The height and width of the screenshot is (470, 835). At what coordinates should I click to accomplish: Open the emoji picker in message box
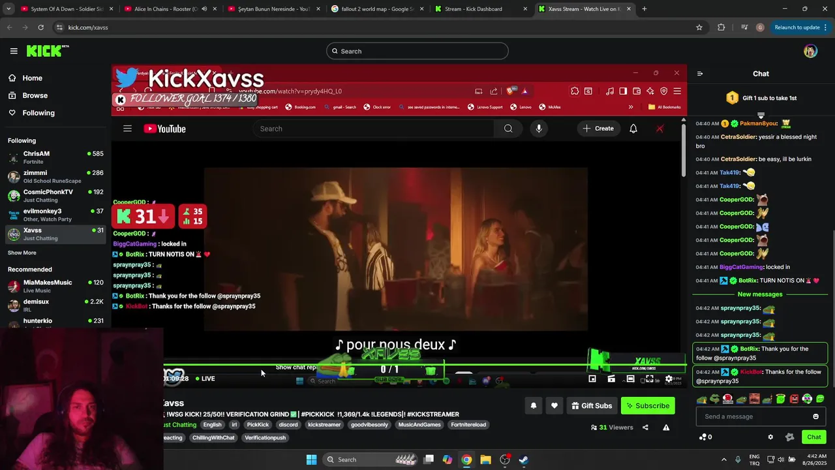(x=815, y=416)
